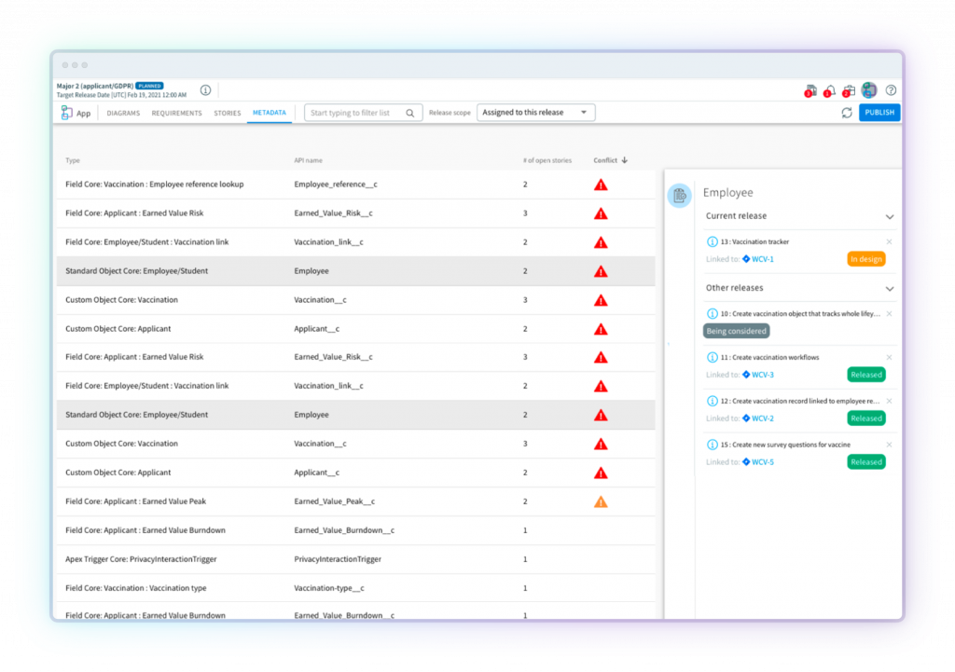Switch to the Diagrams tab

pos(123,113)
